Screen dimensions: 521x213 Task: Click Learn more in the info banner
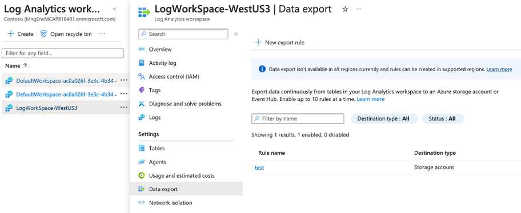[499, 69]
